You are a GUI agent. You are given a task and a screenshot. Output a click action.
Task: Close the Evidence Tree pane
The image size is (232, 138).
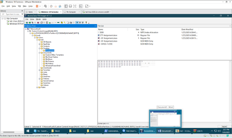[95, 26]
